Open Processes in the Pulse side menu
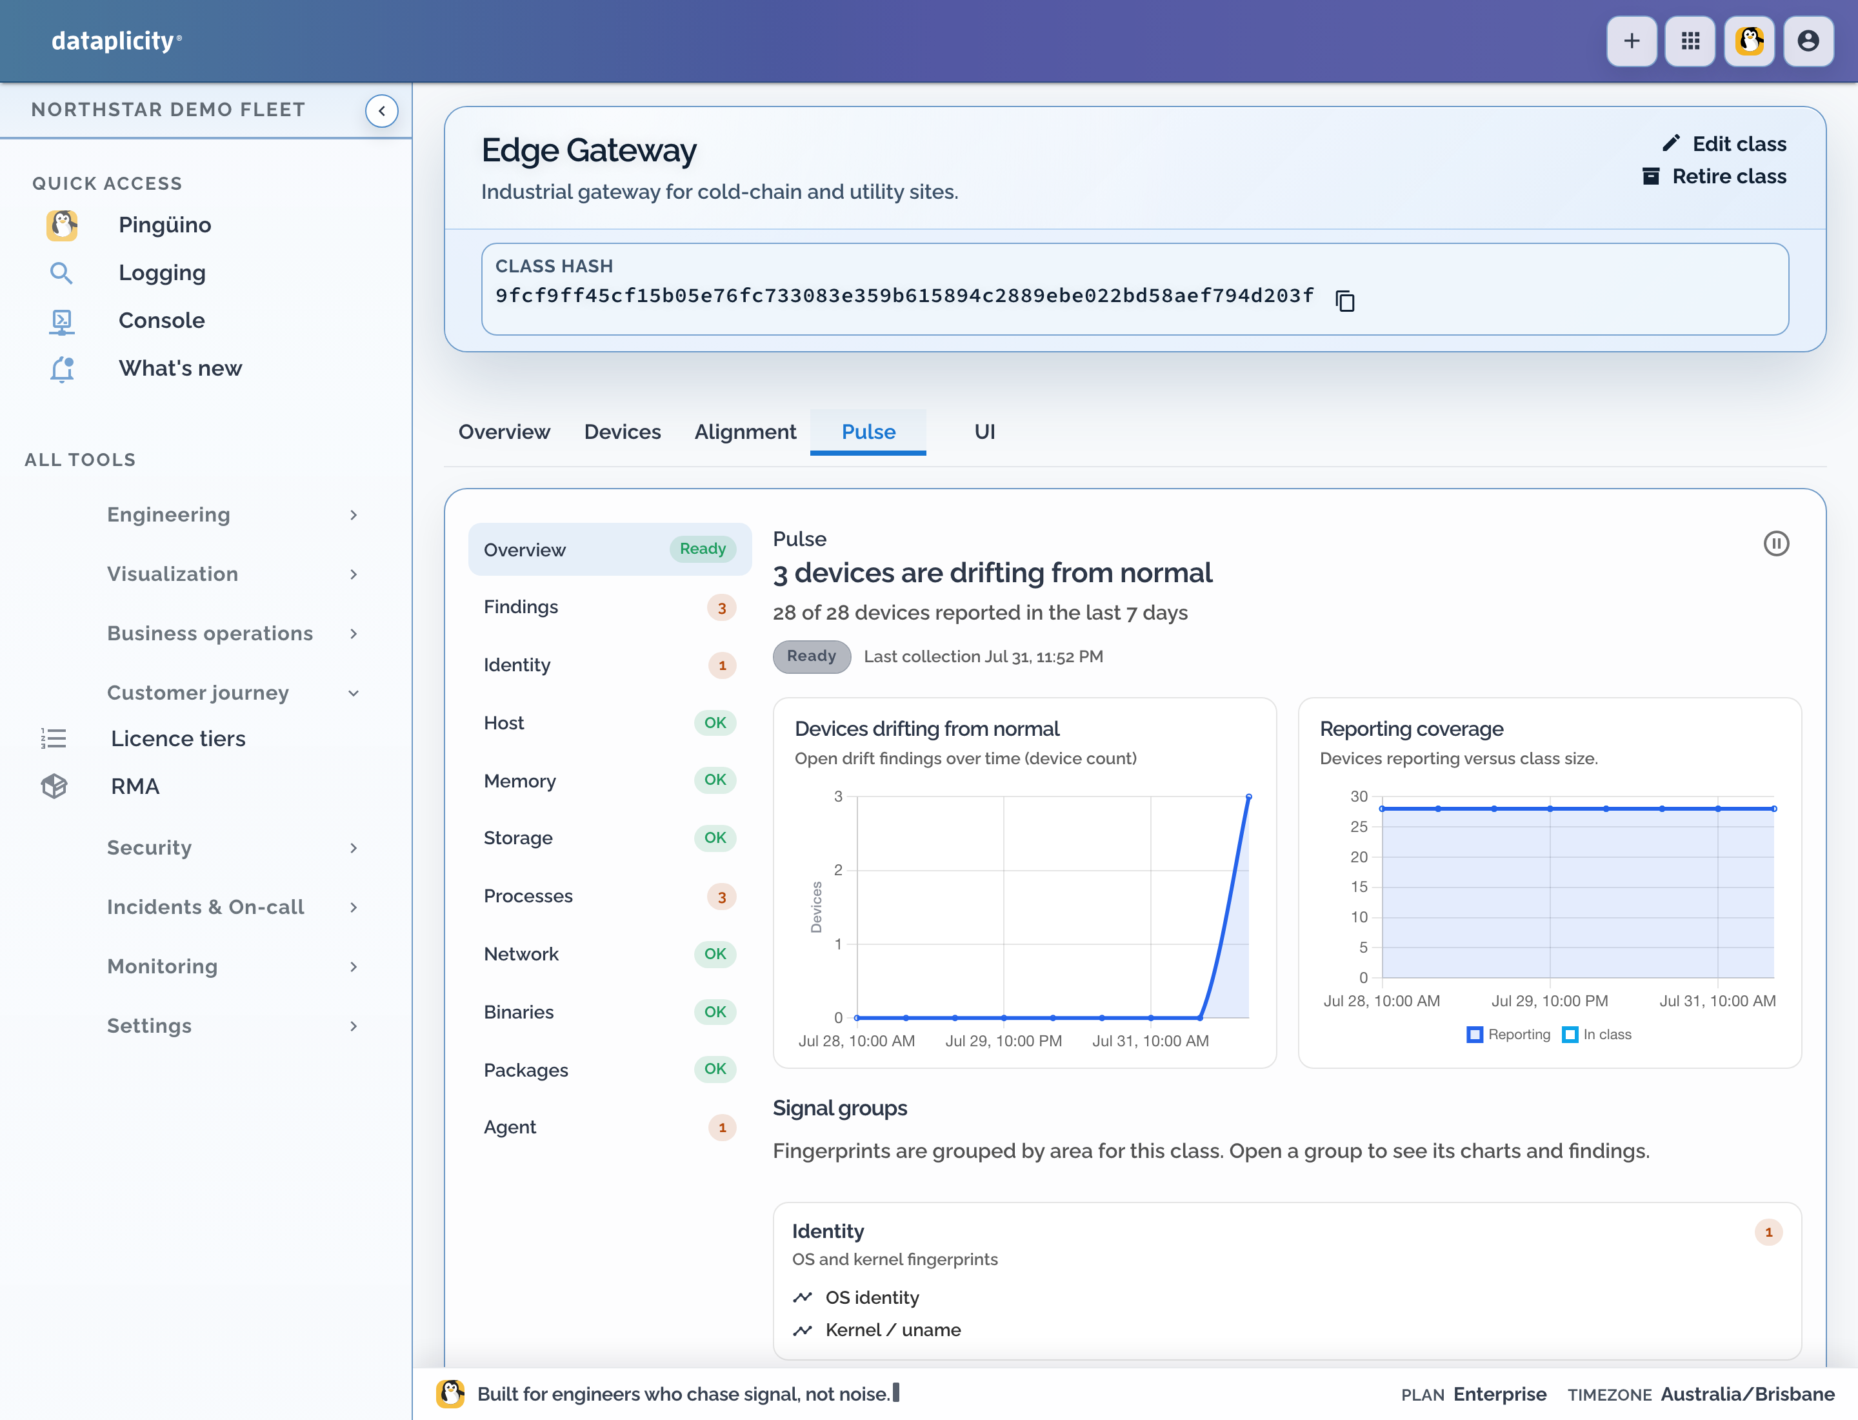Screen dimensions: 1858x1420 pos(609,896)
